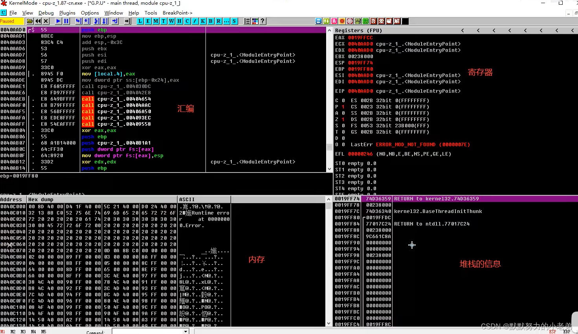
Task: Switch to memory bookmark M3
Action: coord(23,332)
